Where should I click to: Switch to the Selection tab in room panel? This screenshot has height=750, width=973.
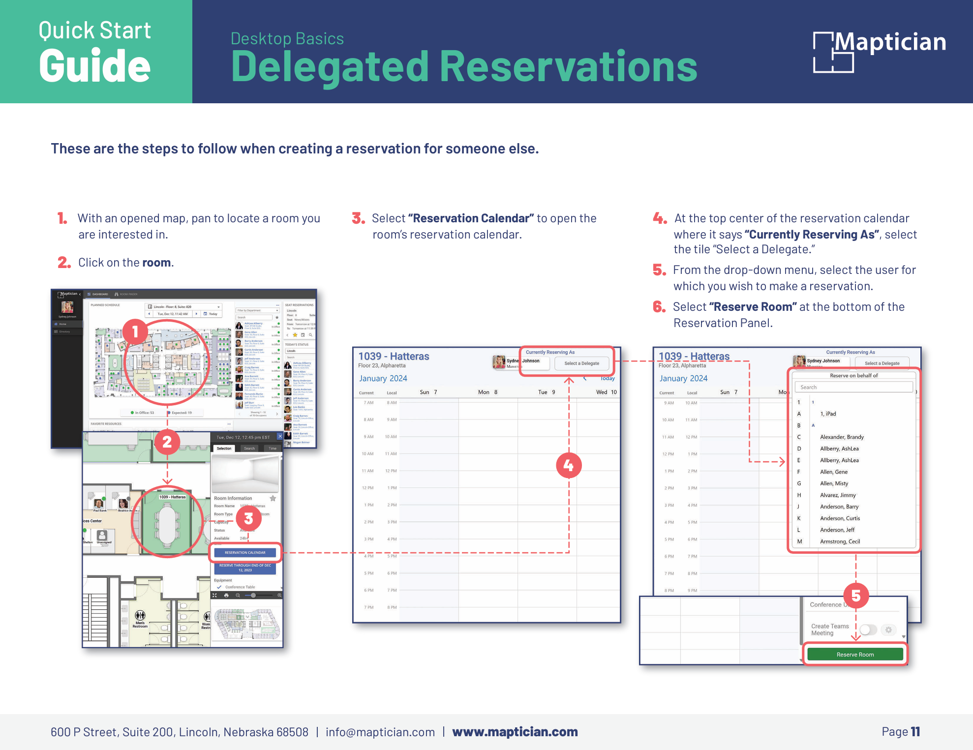pyautogui.click(x=224, y=449)
